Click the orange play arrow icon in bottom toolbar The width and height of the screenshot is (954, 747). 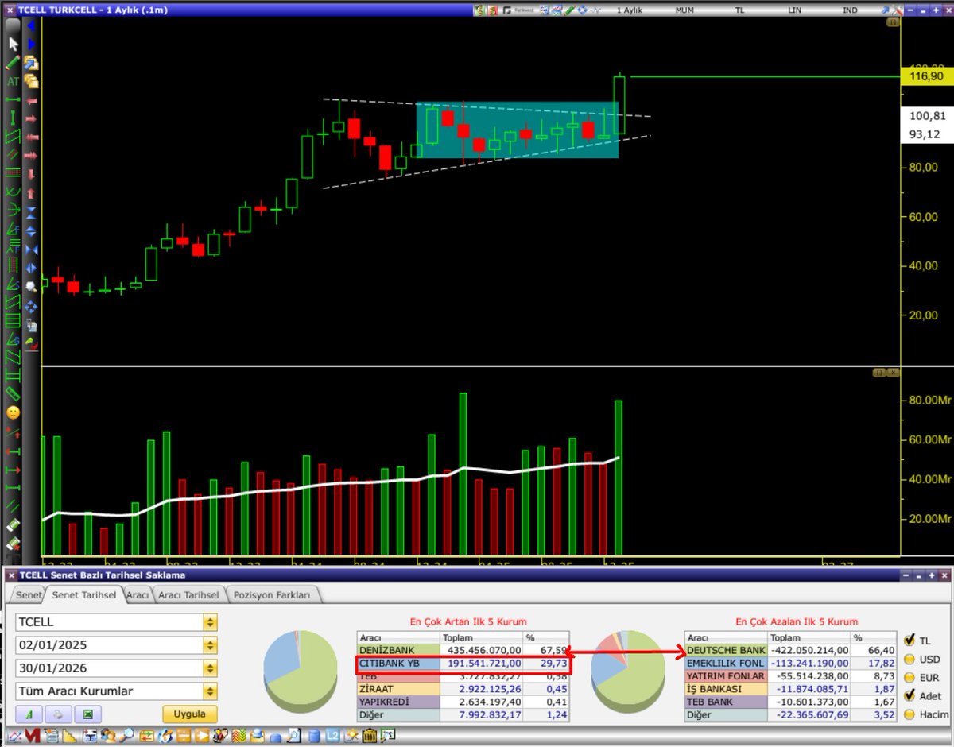pos(202,737)
